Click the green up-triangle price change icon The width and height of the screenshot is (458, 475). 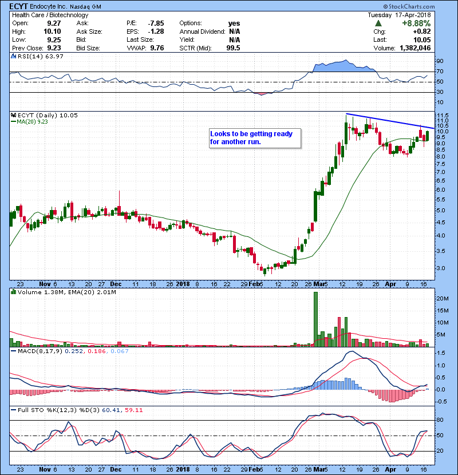point(378,23)
